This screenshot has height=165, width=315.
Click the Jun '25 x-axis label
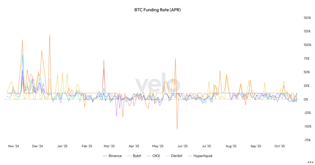point(183,146)
